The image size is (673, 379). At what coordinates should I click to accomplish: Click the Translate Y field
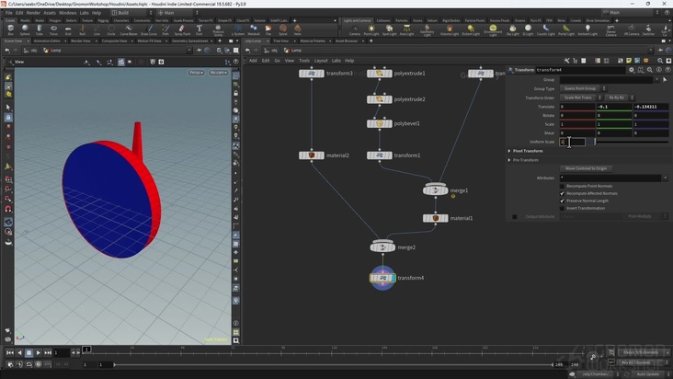coord(614,107)
